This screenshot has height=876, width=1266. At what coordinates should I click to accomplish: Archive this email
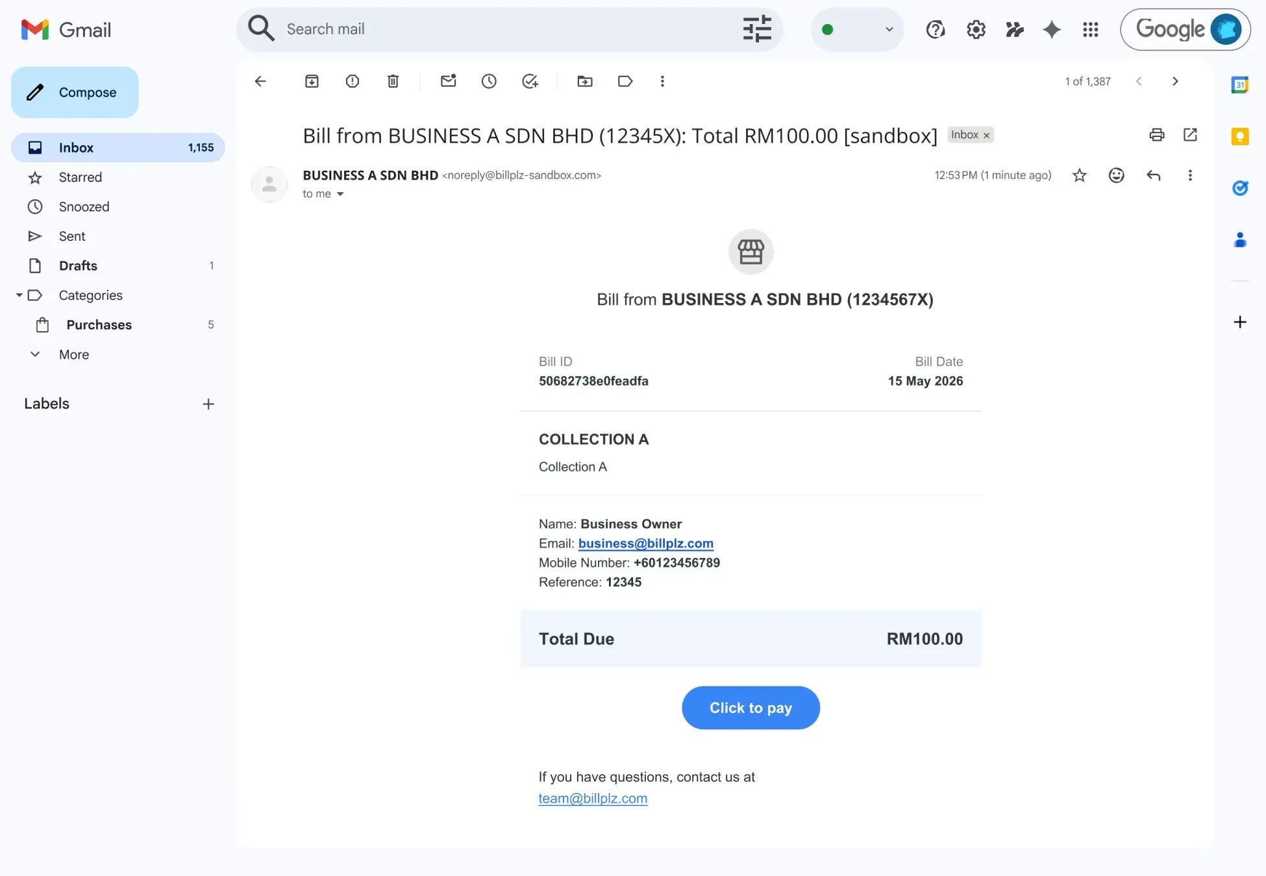(x=312, y=81)
